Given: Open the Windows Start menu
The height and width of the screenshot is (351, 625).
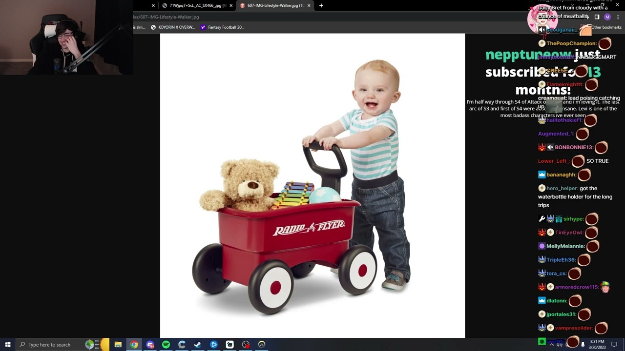Looking at the screenshot, I should coord(7,345).
